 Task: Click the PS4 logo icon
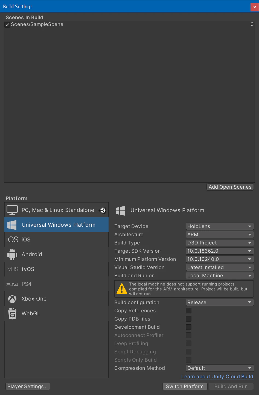12,284
